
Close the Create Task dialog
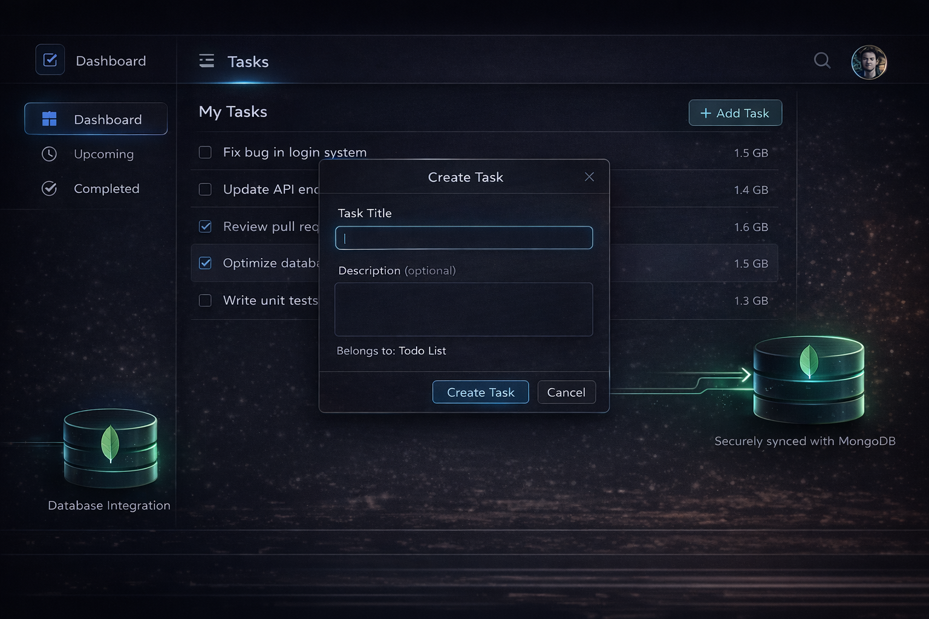(589, 177)
